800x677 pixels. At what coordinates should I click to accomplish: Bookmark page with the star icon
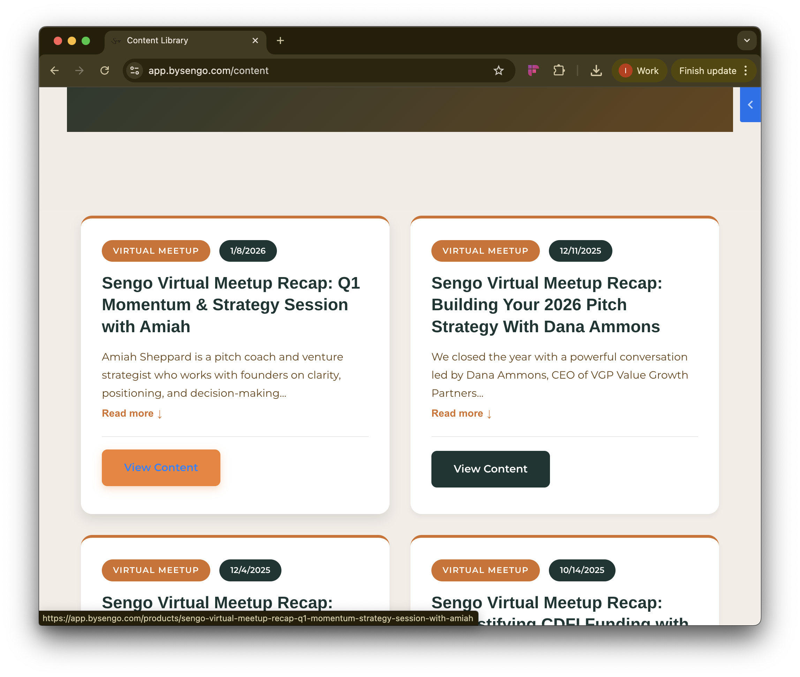coord(498,70)
